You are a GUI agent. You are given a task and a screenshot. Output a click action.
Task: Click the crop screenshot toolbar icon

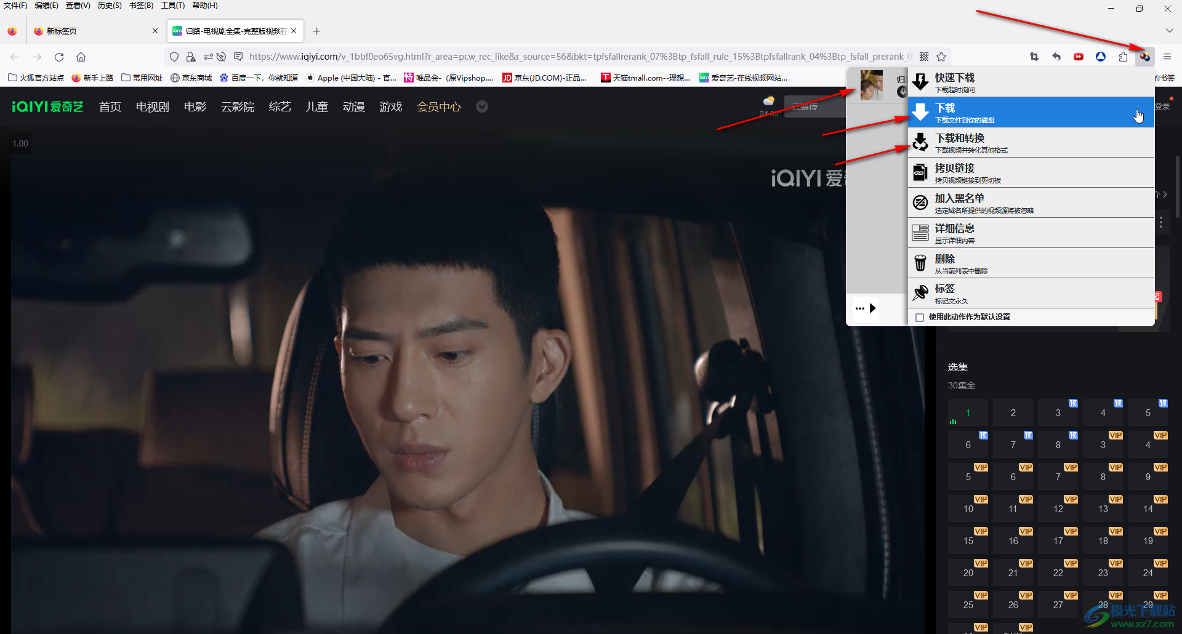coord(1034,57)
